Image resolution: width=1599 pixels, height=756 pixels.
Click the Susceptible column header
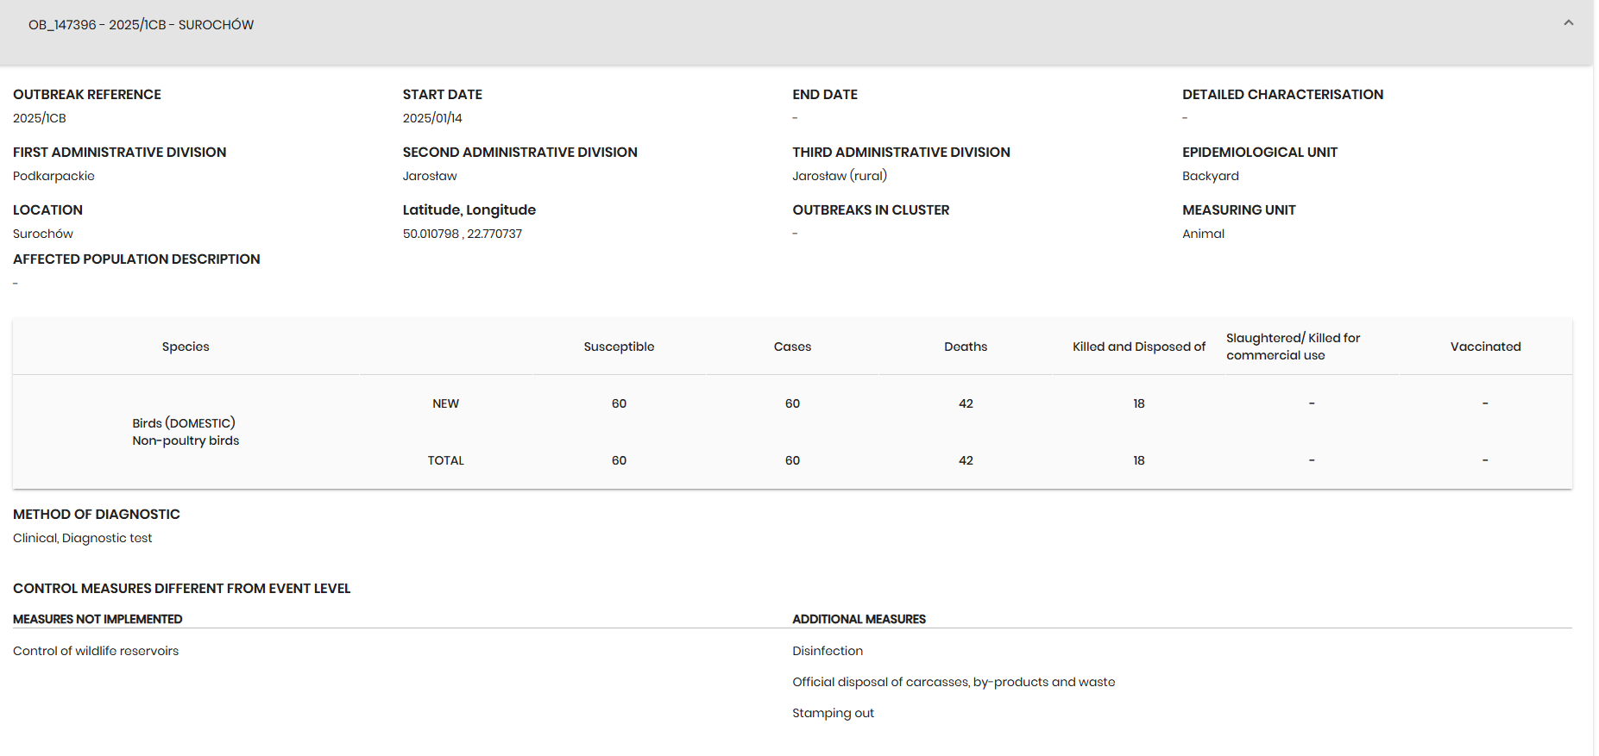pos(619,347)
